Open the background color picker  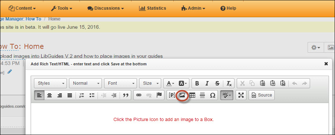click(x=182, y=83)
